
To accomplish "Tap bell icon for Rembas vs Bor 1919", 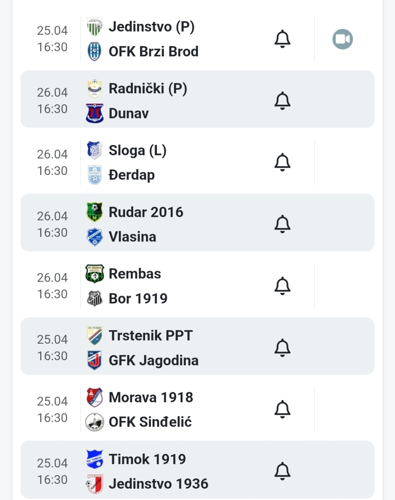I will (x=282, y=286).
